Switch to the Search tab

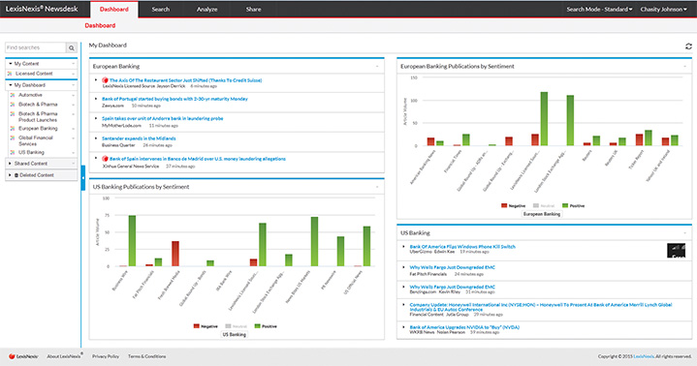pyautogui.click(x=161, y=10)
